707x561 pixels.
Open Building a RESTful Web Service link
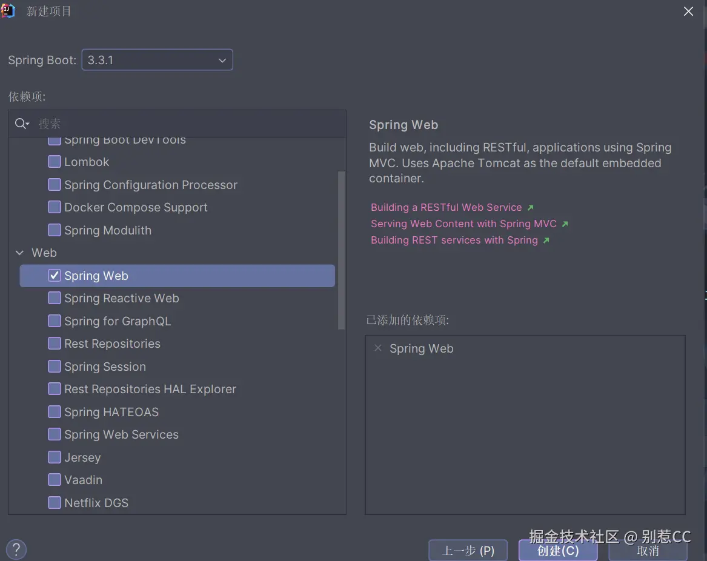[446, 207]
